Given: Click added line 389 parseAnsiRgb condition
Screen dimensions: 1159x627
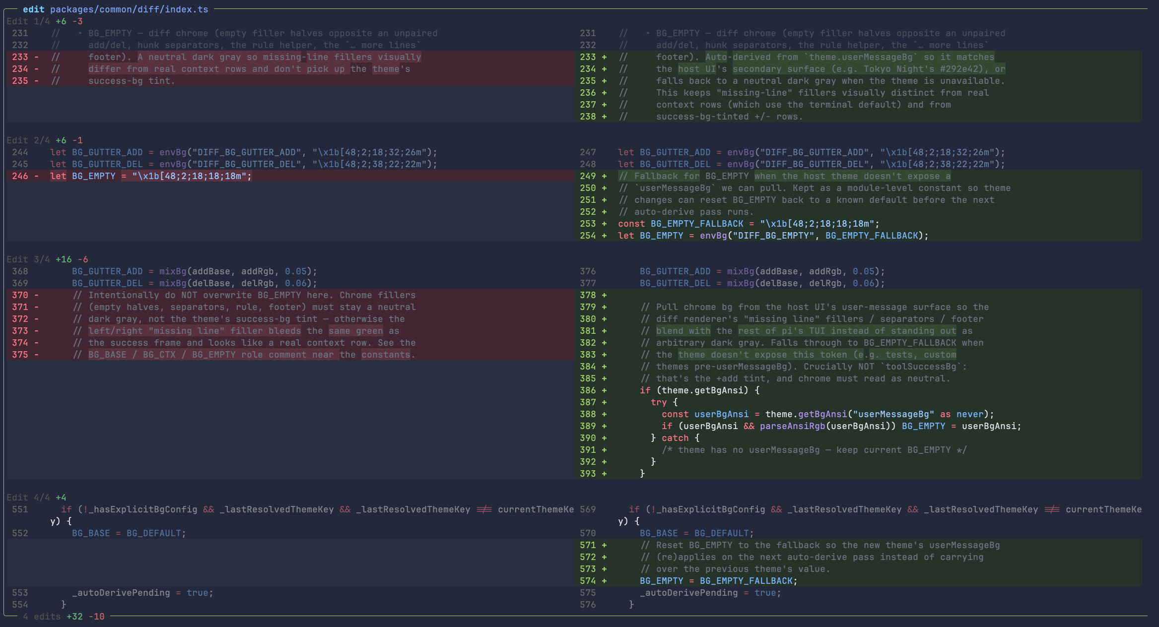Looking at the screenshot, I should click(x=841, y=426).
